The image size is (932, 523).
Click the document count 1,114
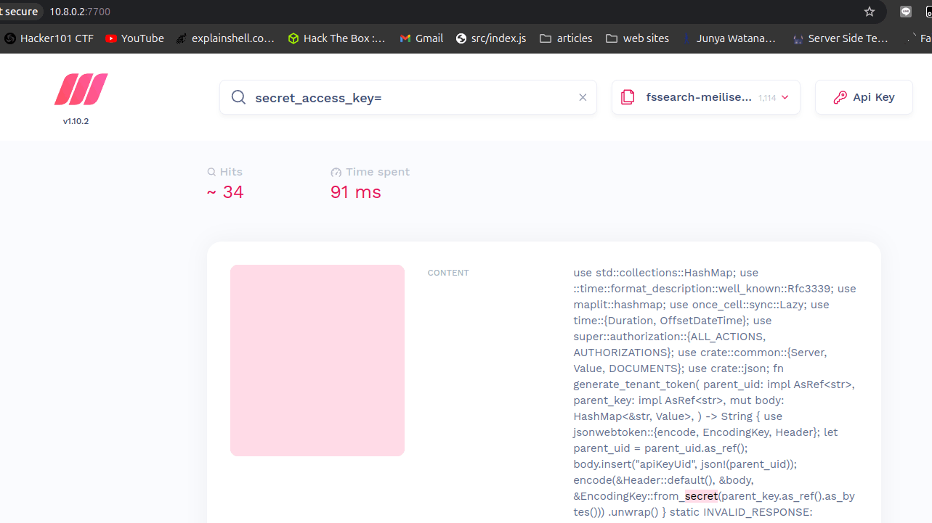(x=767, y=97)
